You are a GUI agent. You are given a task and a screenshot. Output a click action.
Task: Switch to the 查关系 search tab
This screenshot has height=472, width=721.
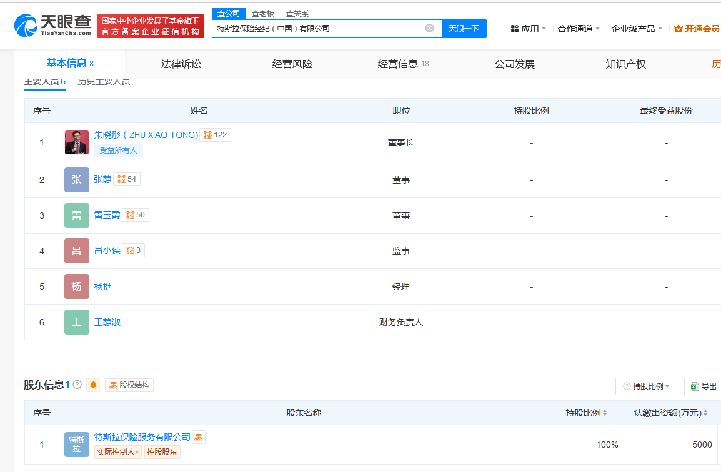[297, 14]
